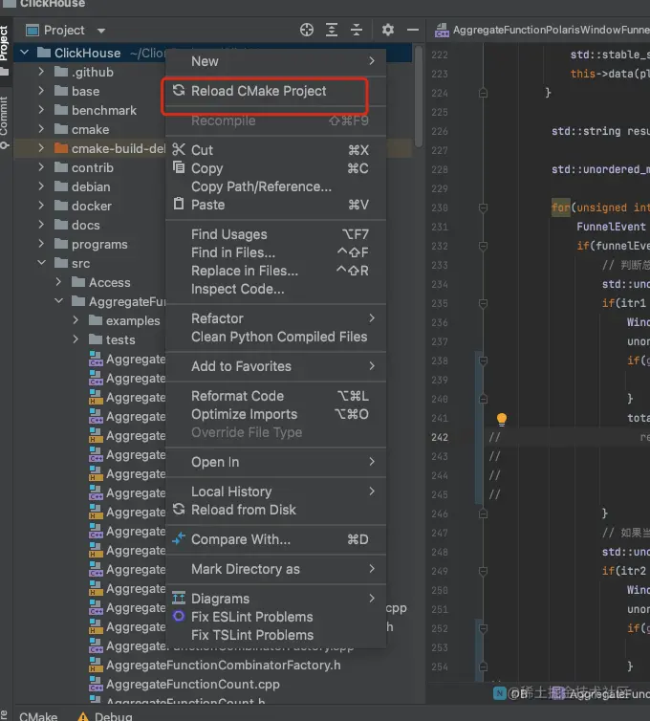Open the Commit tool window tab

5,115
